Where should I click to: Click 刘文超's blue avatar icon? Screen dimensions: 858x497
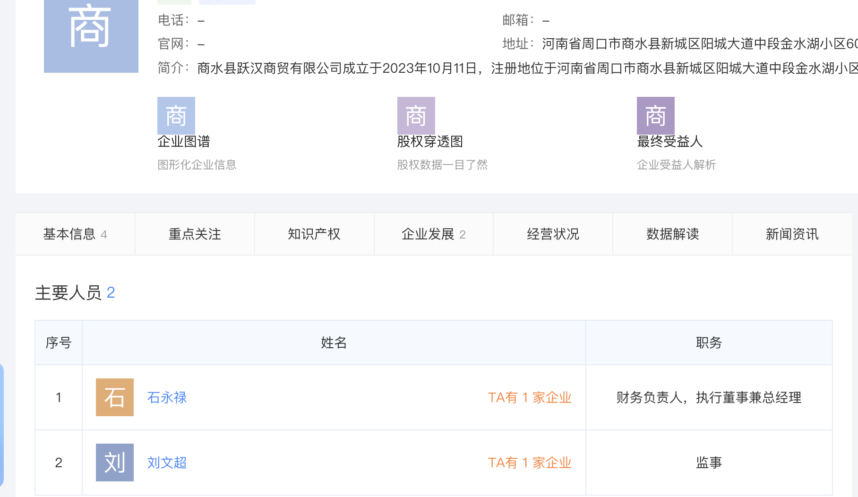[114, 463]
